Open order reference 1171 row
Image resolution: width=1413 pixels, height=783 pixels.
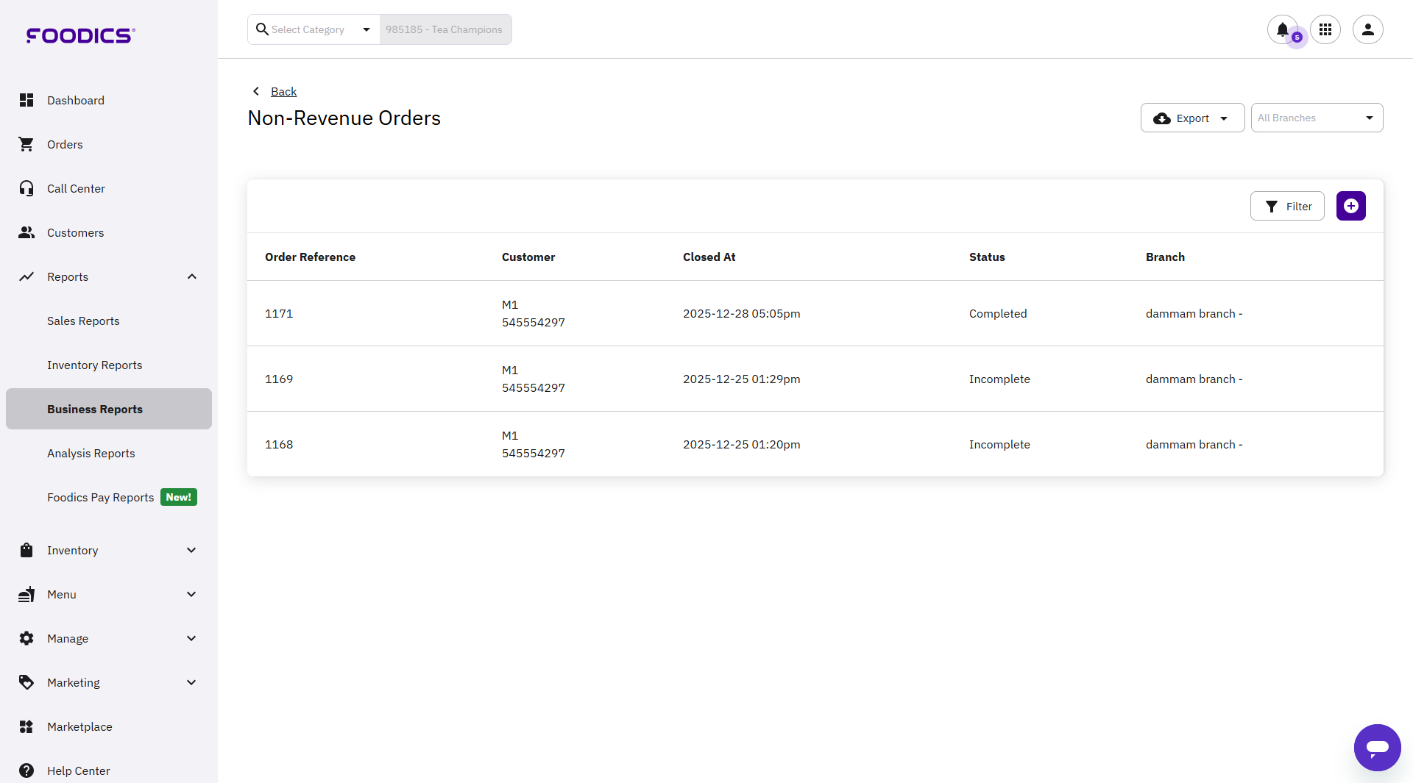click(279, 314)
